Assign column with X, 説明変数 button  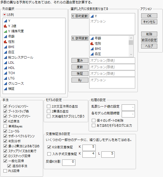(x=80, y=38)
